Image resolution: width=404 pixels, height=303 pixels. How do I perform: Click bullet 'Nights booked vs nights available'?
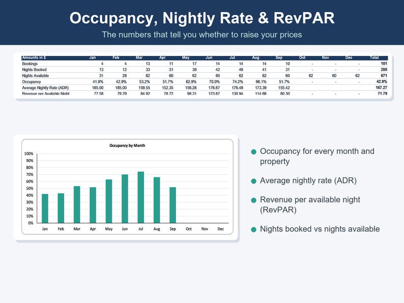pos(320,229)
